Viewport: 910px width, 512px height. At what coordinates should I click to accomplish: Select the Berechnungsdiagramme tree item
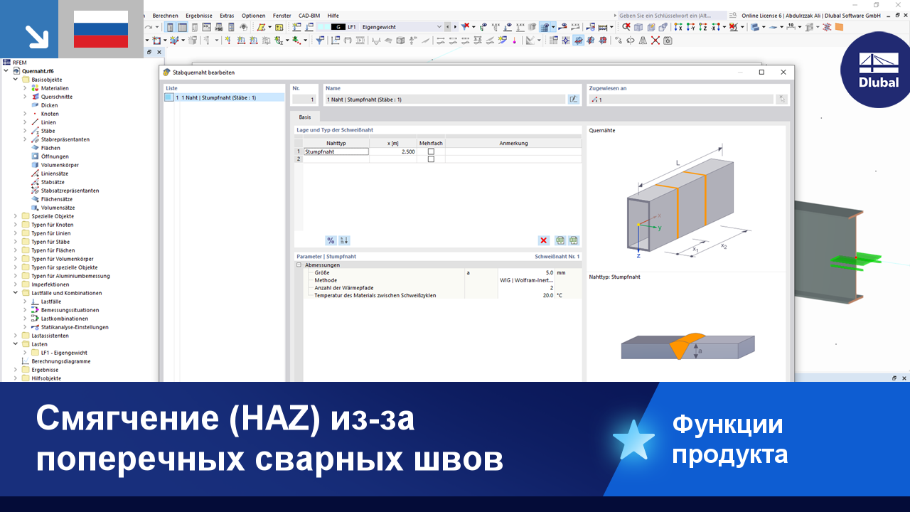point(61,361)
